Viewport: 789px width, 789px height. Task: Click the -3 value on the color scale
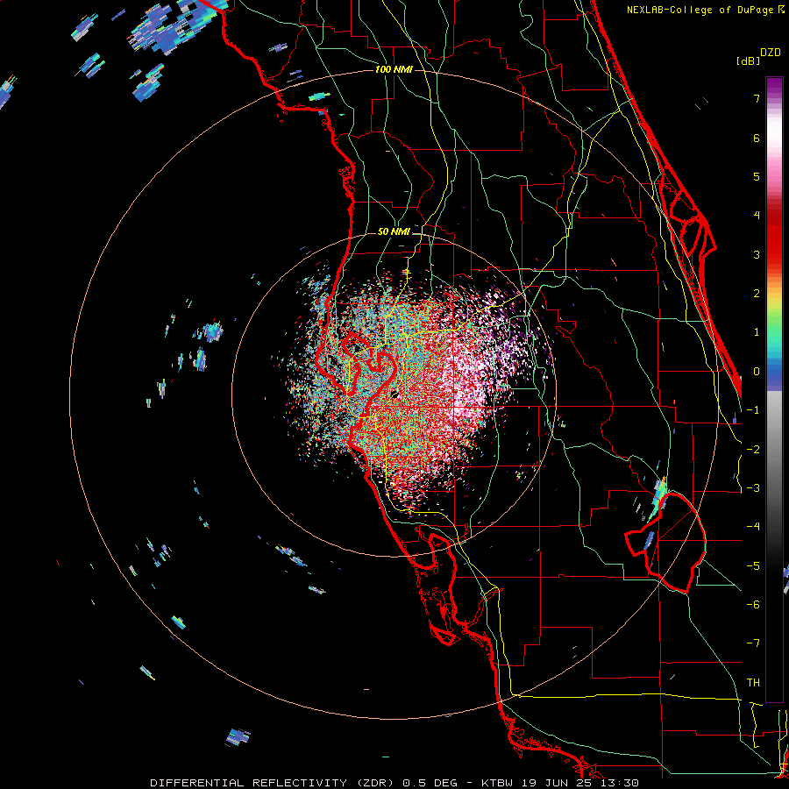pos(753,488)
